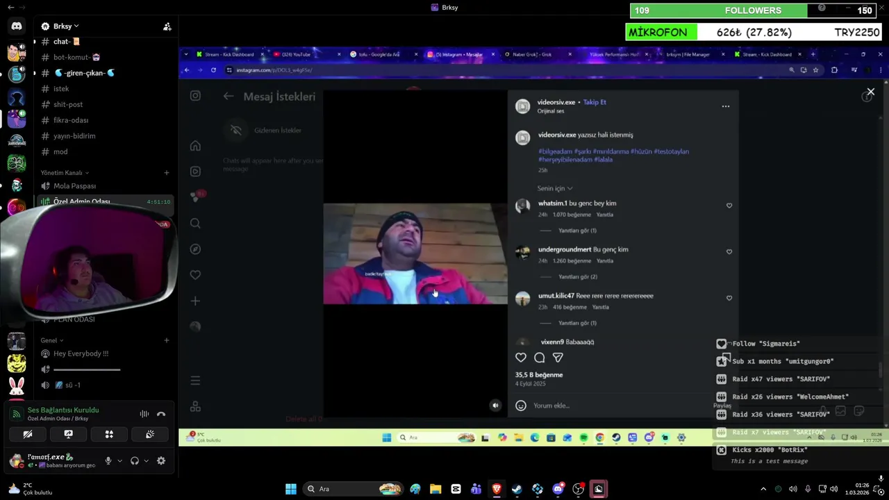Join the sū -1 voice channel

[73, 385]
